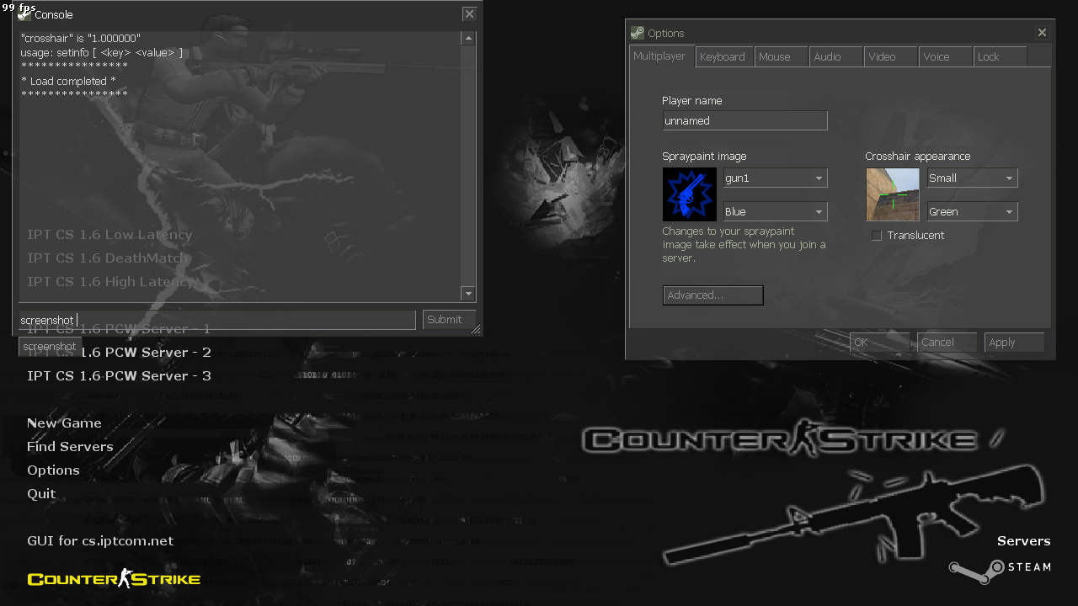The width and height of the screenshot is (1078, 606).
Task: Open the Small crosshair size dropdown
Action: (x=972, y=178)
